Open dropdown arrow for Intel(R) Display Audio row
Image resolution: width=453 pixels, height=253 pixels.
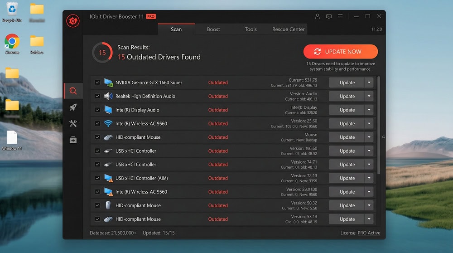pyautogui.click(x=369, y=110)
